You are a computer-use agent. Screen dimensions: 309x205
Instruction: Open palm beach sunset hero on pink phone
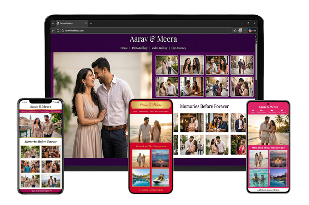[268, 130]
